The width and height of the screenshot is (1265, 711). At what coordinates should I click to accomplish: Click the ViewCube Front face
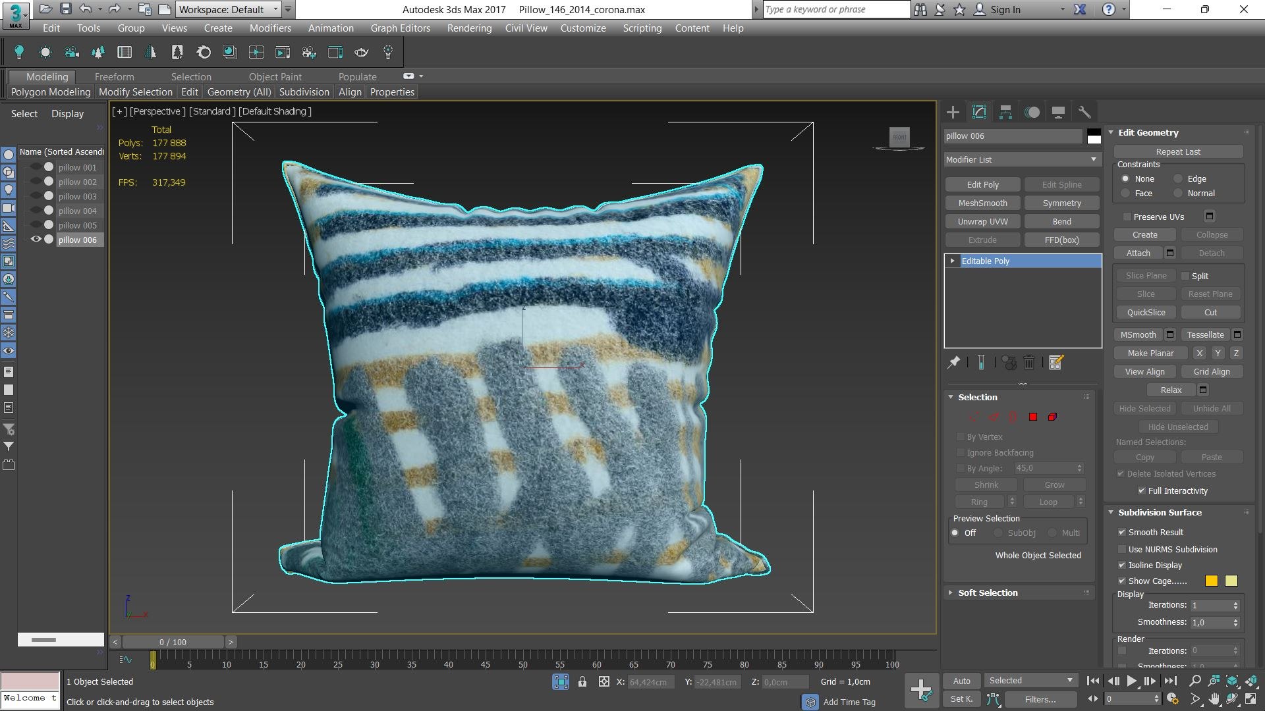click(899, 137)
